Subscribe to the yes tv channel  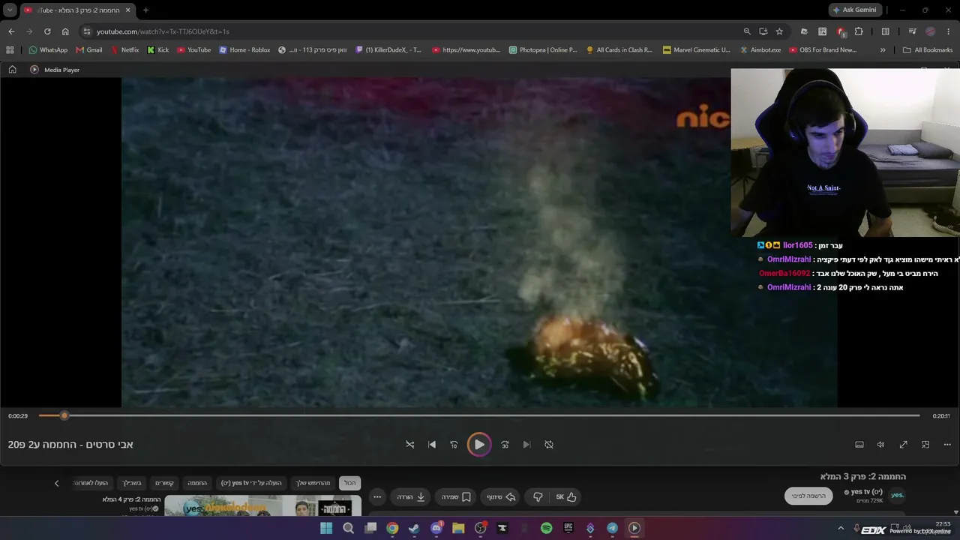tap(808, 496)
